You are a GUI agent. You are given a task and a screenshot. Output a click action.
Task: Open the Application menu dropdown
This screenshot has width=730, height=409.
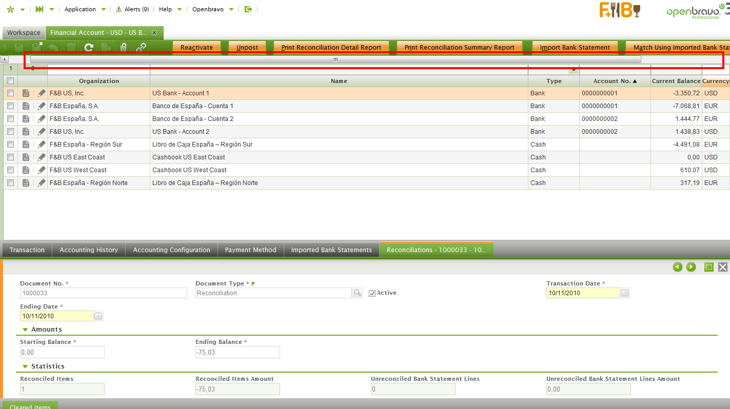(x=85, y=9)
